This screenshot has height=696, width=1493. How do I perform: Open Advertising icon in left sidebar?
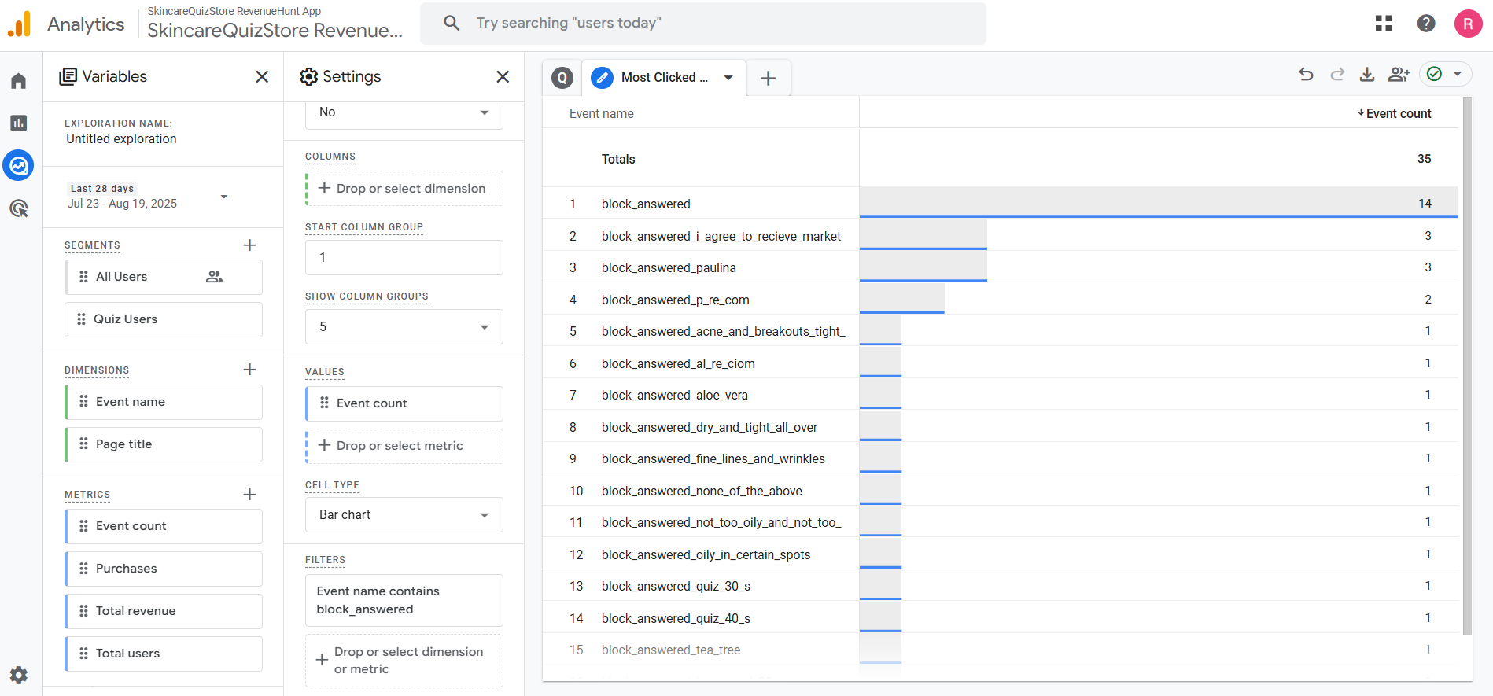coord(19,208)
